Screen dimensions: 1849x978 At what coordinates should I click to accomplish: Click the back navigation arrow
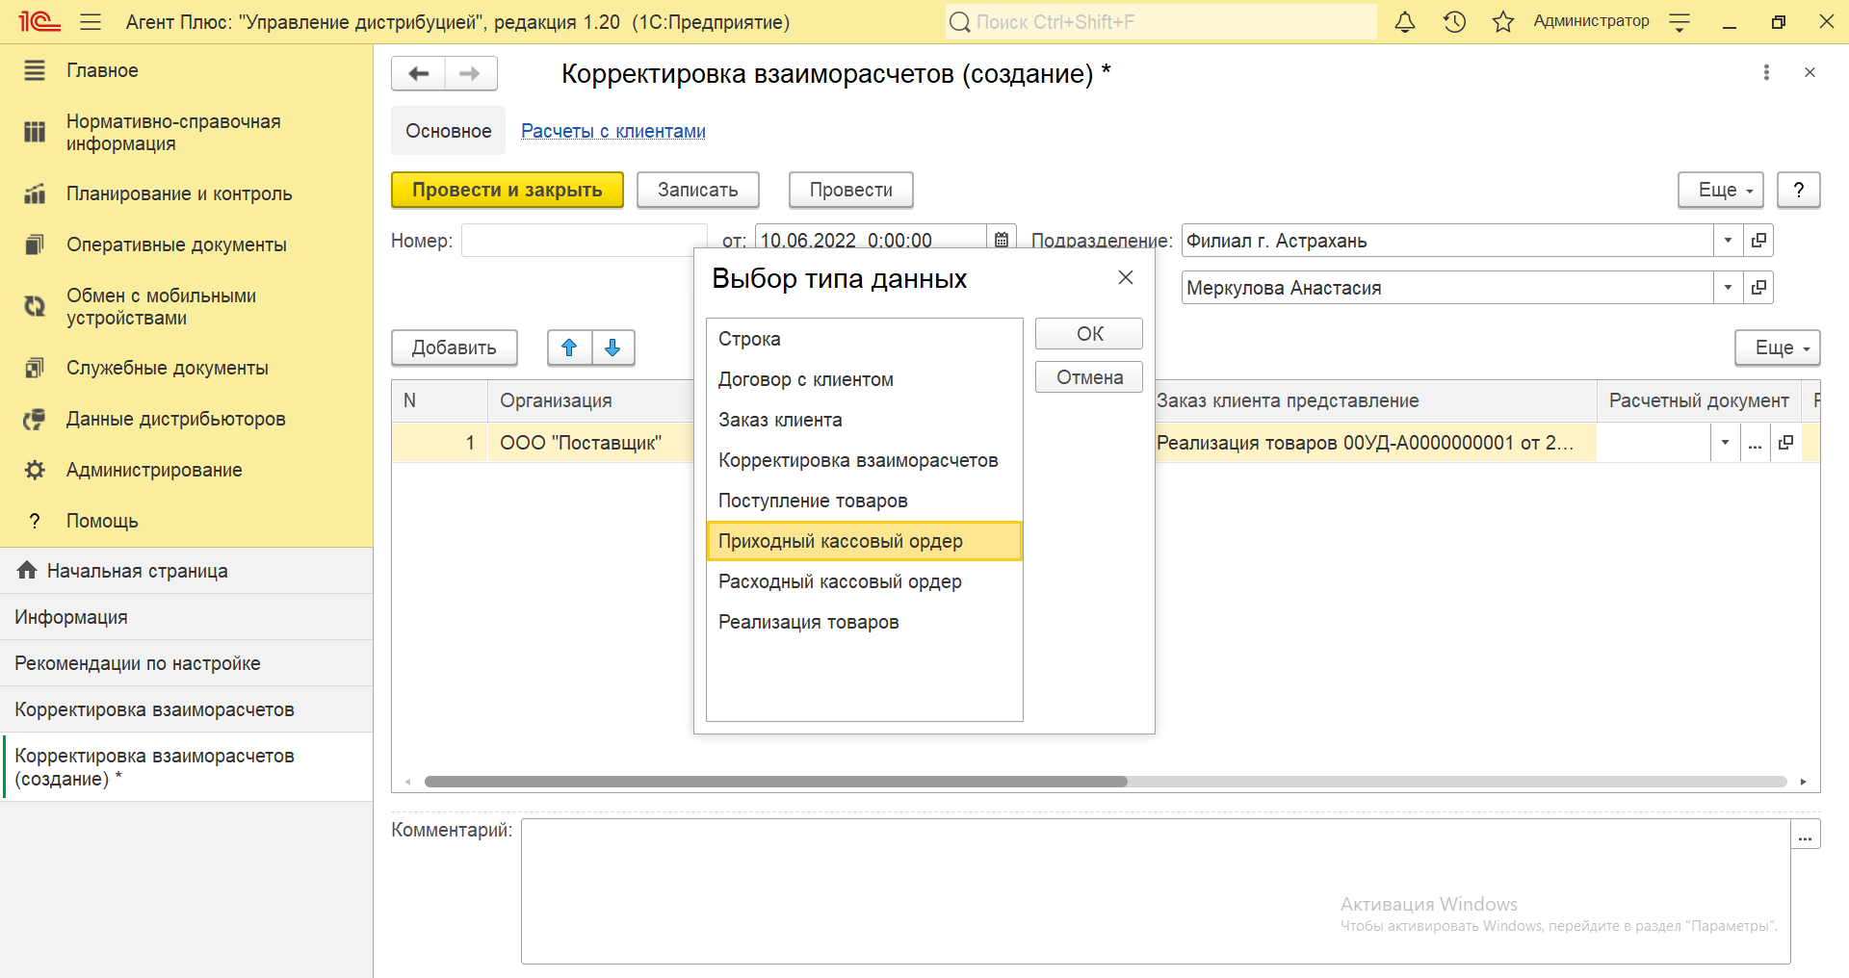click(418, 73)
